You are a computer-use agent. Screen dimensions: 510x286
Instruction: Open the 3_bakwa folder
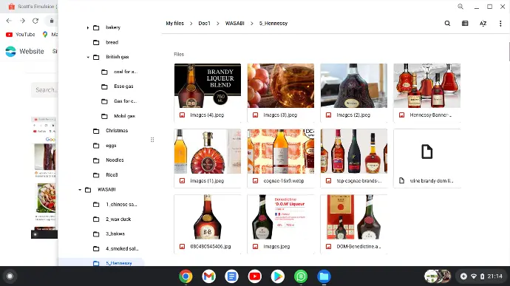[x=115, y=234]
